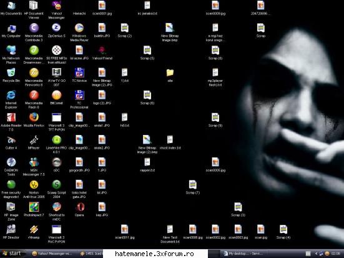The width and height of the screenshot is (344, 258).
Task: Open the My Documents desktop icon
Action: click(x=11, y=8)
